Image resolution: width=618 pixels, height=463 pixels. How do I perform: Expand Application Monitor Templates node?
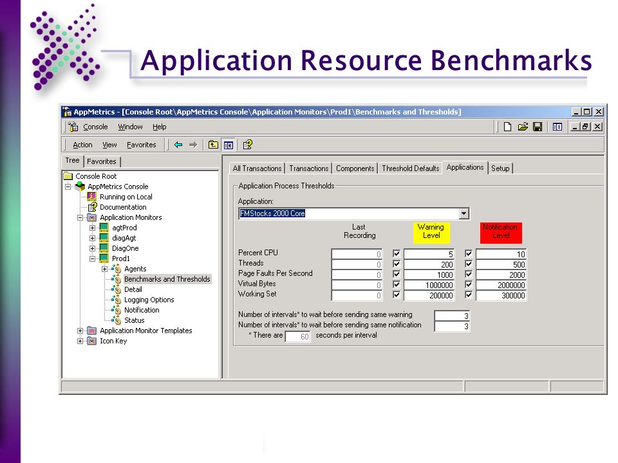click(x=80, y=331)
